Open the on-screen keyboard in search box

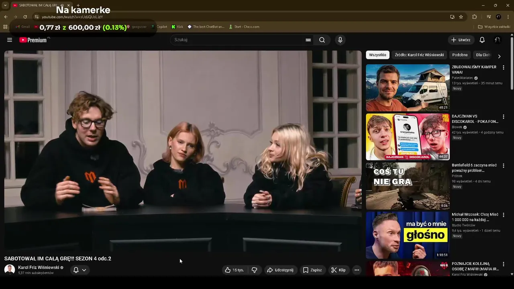click(x=308, y=40)
